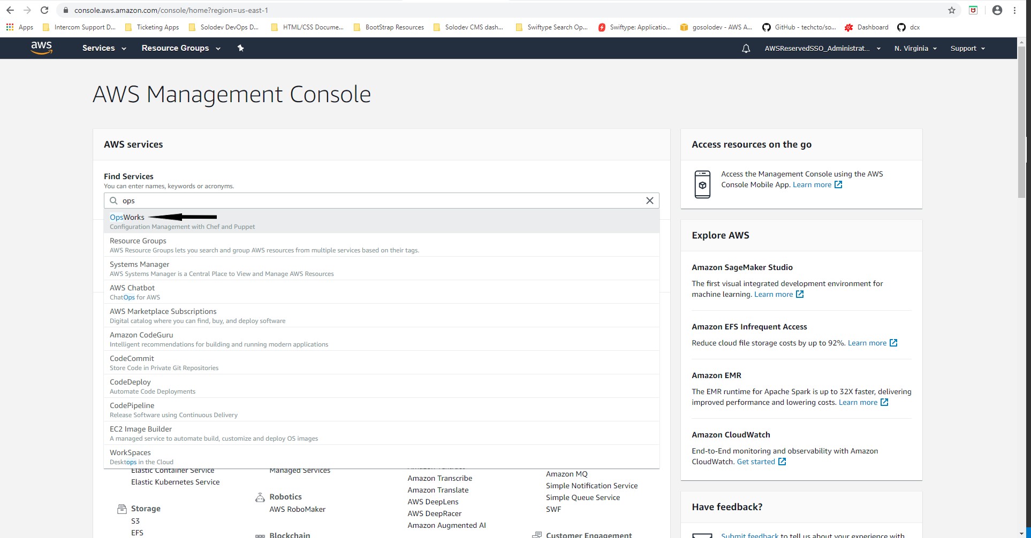Click Learn more under Amazon EMR
Viewport: 1031px width, 538px height.
(858, 402)
